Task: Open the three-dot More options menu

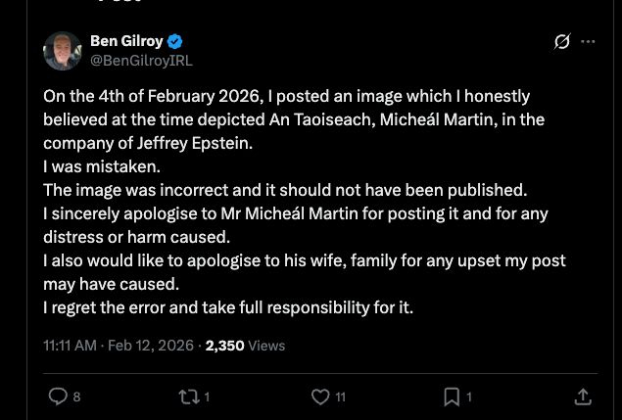Action: click(x=588, y=42)
